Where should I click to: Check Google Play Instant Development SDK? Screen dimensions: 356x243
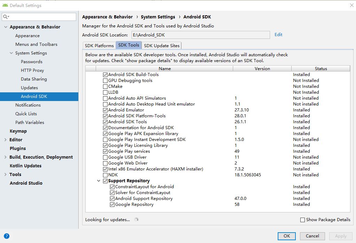[x=105, y=140]
